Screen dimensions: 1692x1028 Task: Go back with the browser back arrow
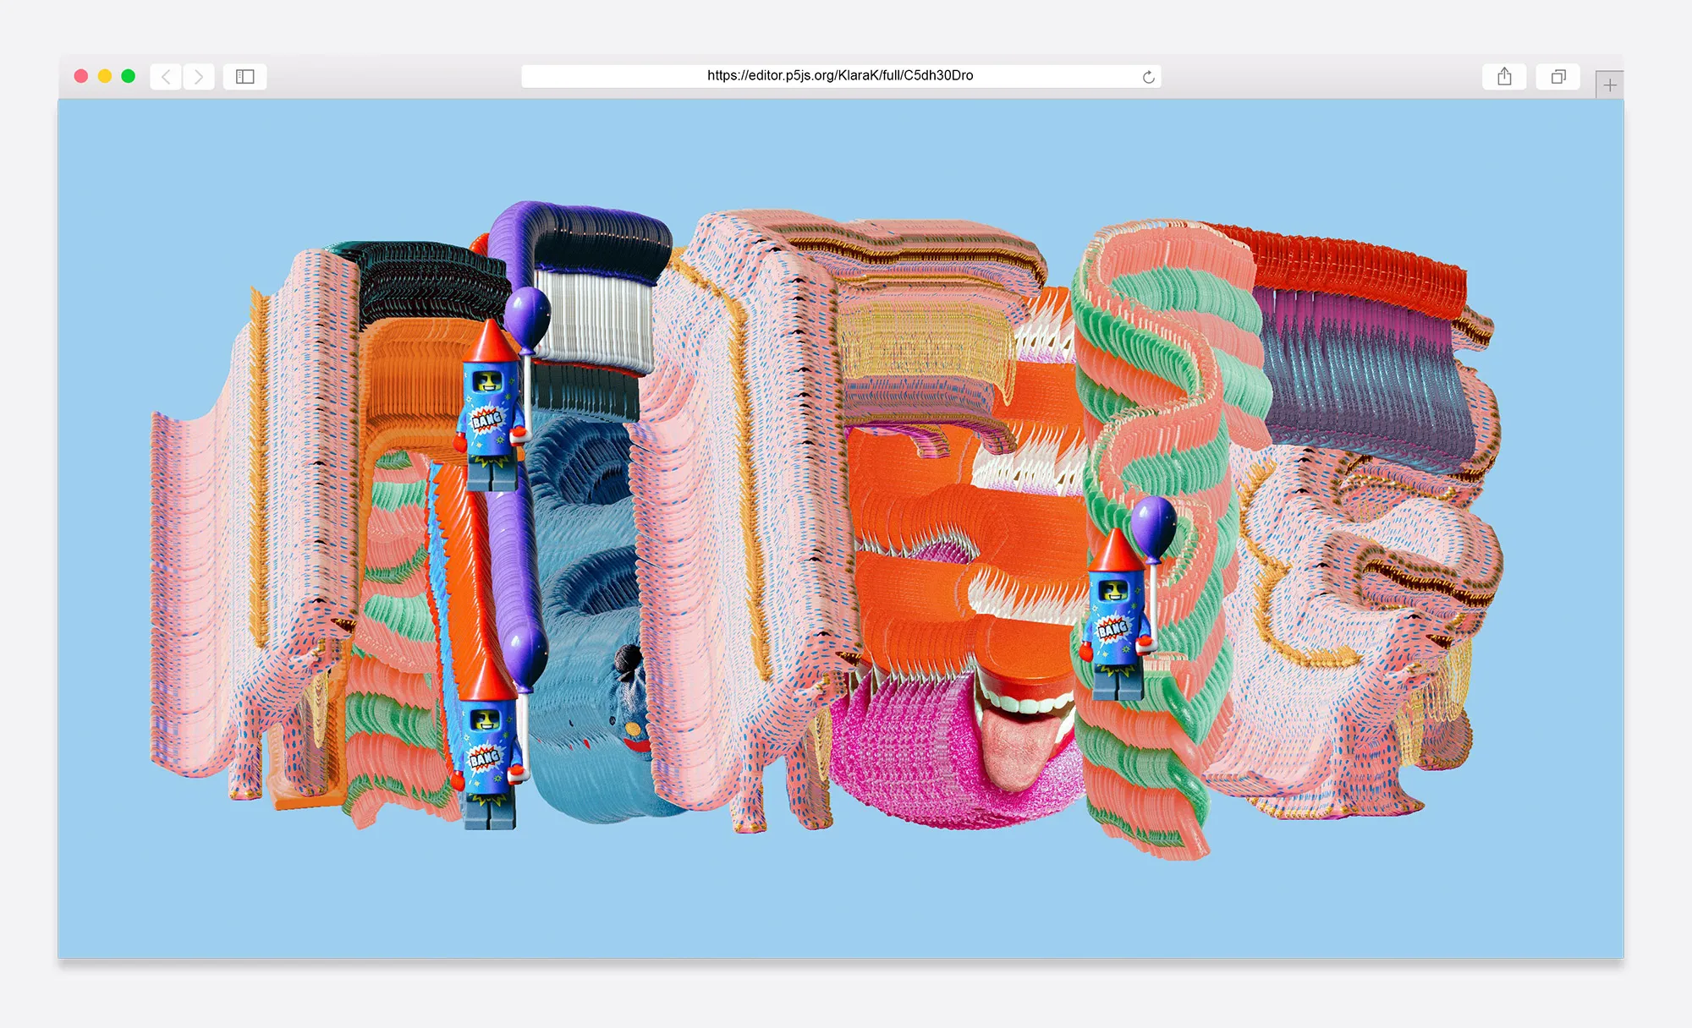pyautogui.click(x=166, y=77)
